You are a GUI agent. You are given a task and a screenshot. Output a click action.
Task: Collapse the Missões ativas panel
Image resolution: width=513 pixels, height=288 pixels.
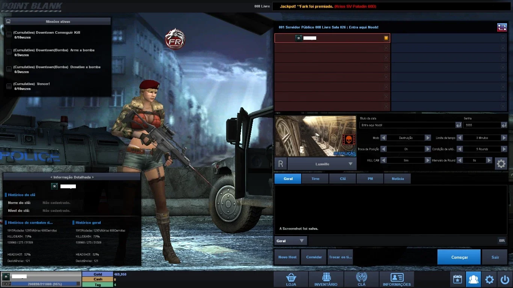click(8, 22)
